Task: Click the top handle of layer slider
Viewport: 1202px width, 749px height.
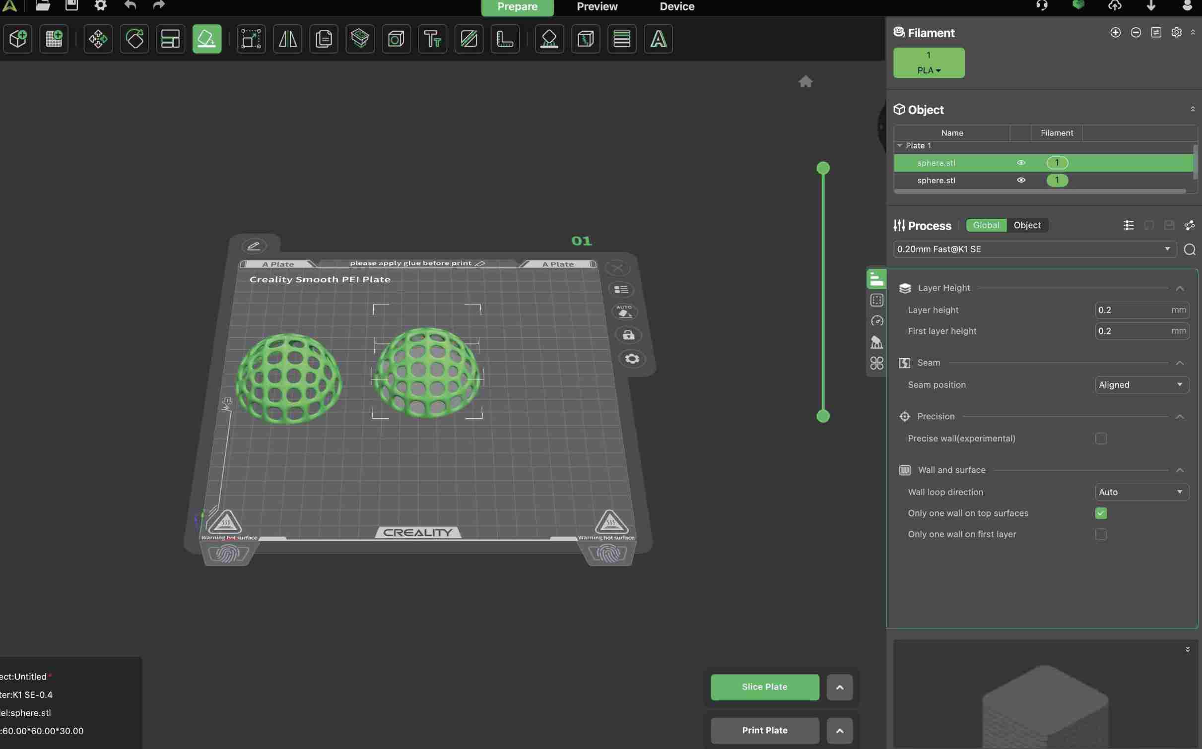Action: pos(823,168)
